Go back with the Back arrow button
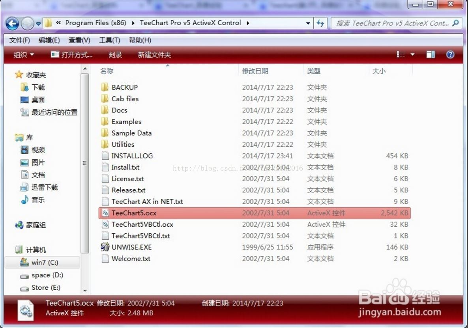This screenshot has width=468, height=328. pos(13,23)
